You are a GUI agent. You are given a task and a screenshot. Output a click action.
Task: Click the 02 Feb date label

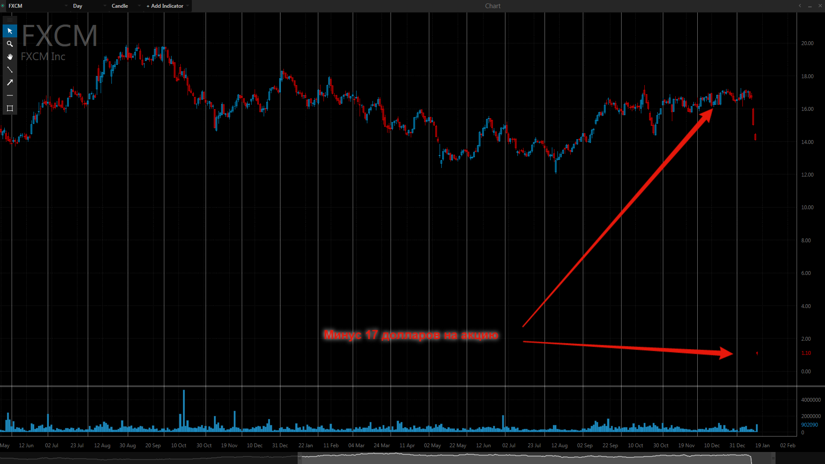(788, 446)
